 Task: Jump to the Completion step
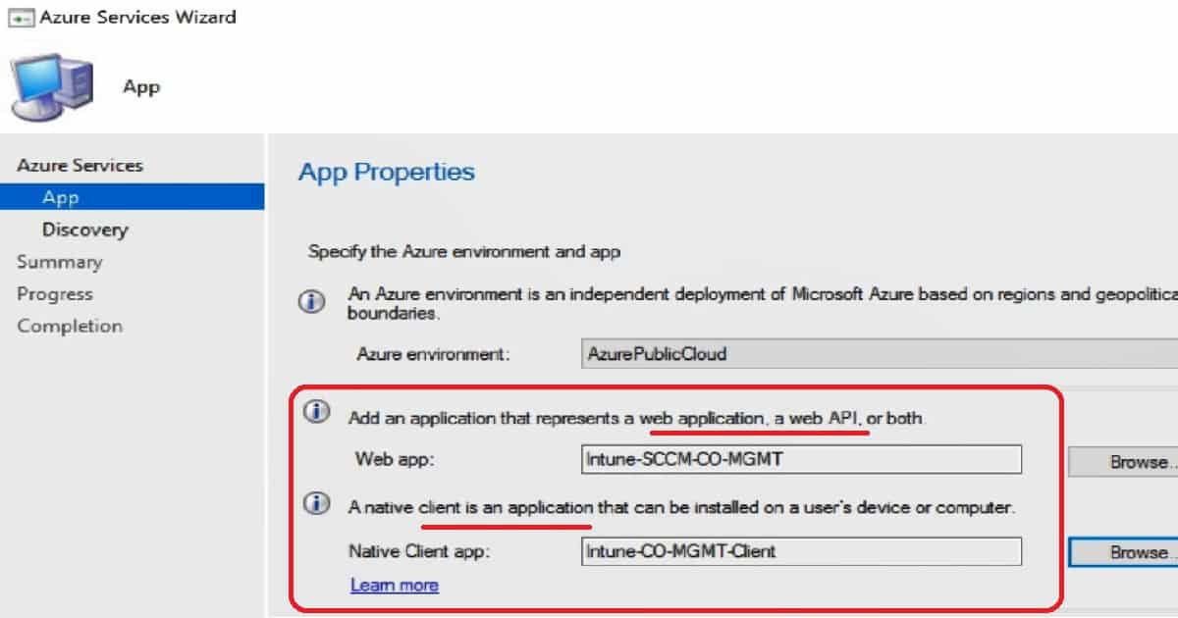coord(70,326)
